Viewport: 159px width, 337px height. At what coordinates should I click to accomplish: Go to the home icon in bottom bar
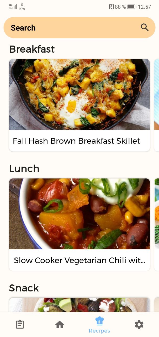pos(60,324)
